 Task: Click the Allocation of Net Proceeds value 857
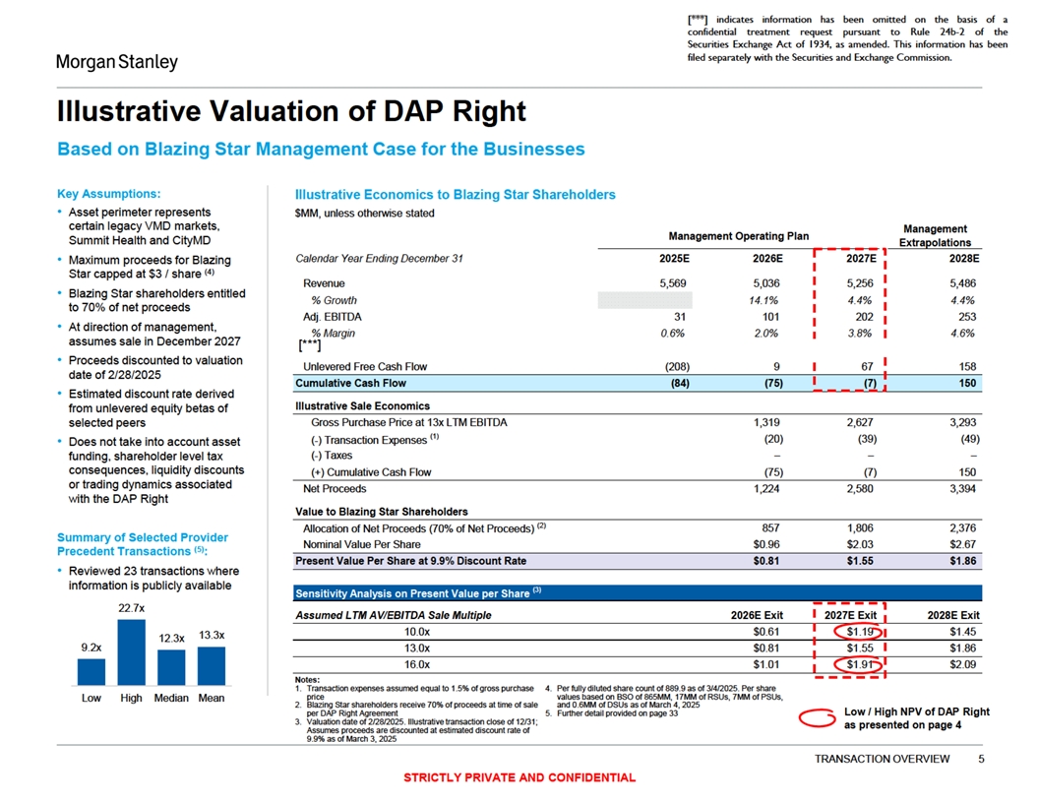coord(770,528)
